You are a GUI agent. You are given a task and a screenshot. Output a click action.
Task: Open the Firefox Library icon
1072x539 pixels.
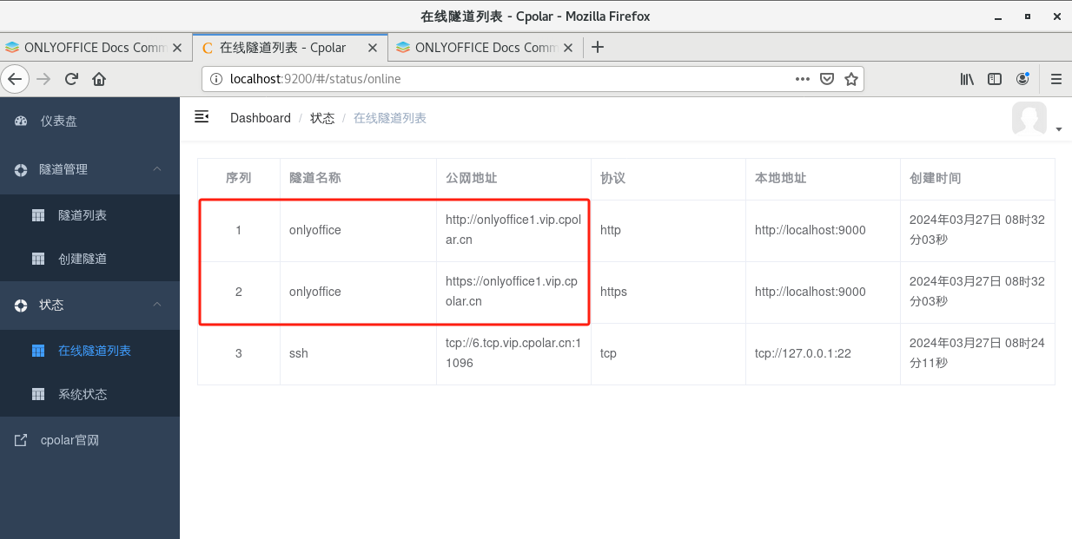tap(967, 79)
